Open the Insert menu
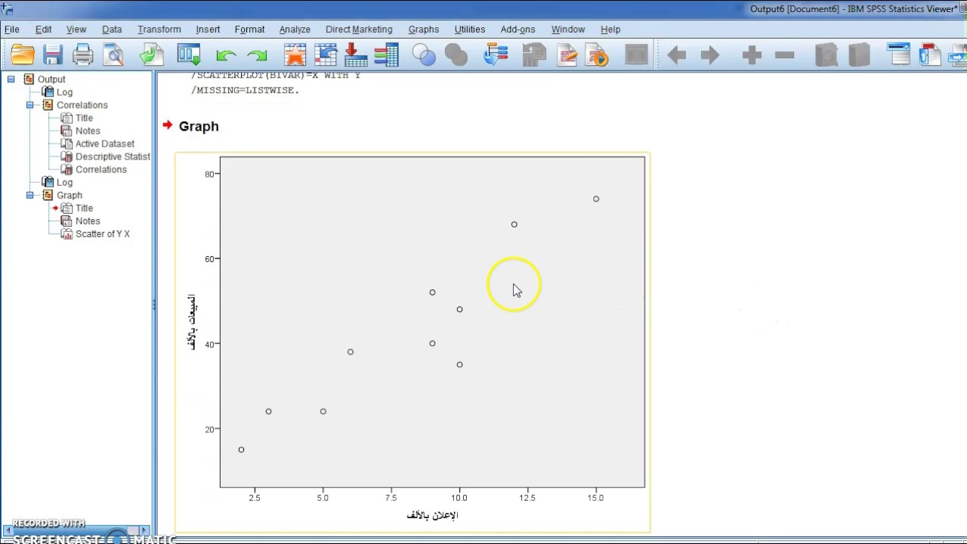This screenshot has height=544, width=967. click(x=208, y=29)
